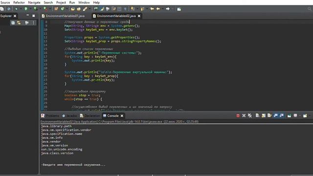313x176 pixels.
Task: Open the Back navigation history dropdown
Action: click(163, 9)
